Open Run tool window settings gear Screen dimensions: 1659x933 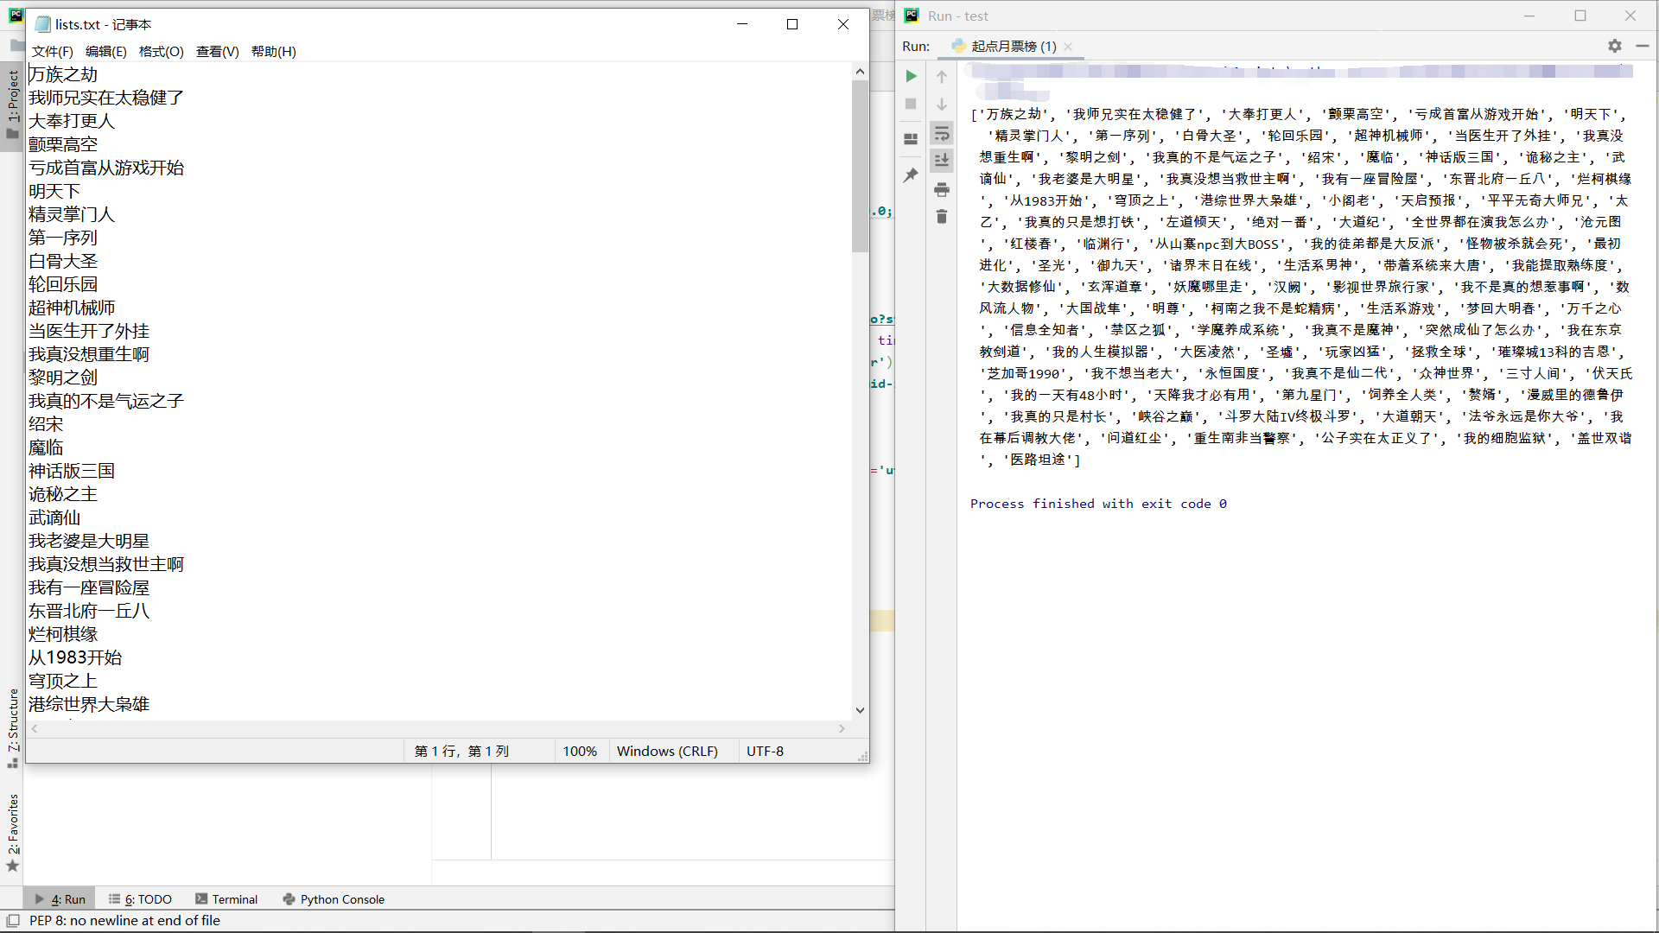click(1614, 46)
